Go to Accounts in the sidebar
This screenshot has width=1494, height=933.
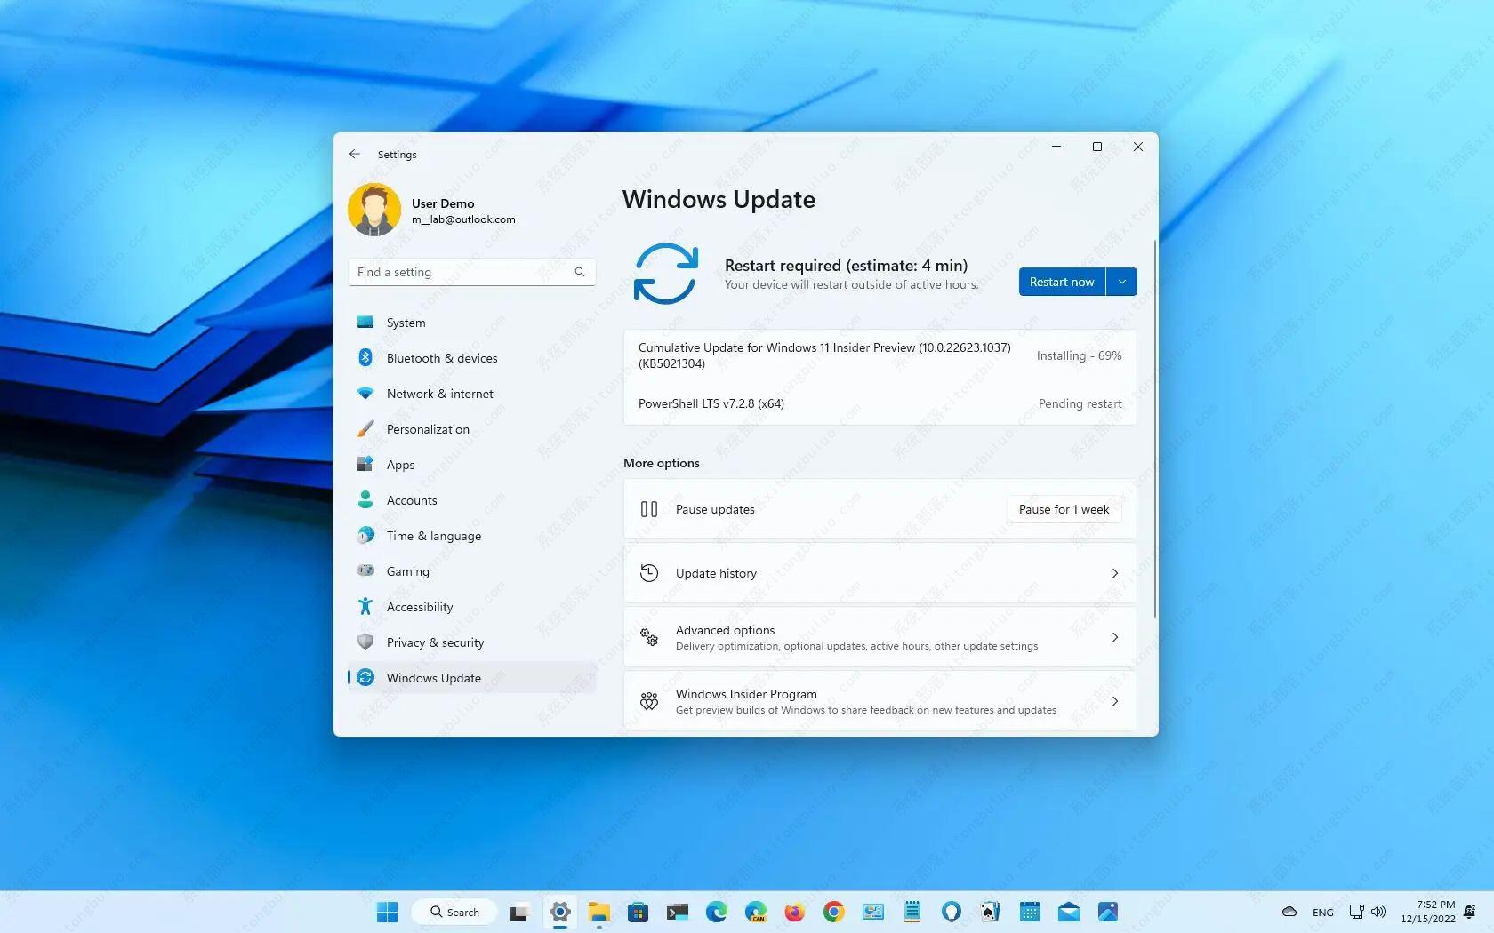coord(412,500)
